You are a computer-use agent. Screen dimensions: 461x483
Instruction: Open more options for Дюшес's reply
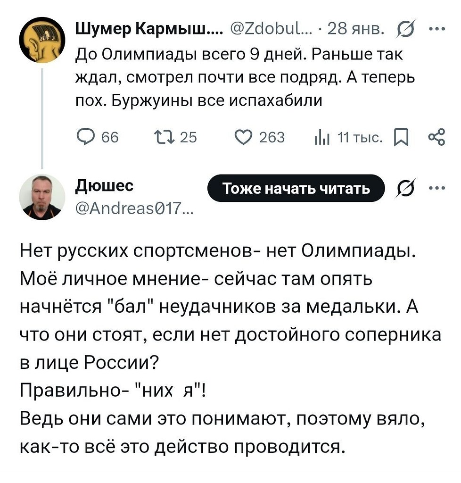437,188
